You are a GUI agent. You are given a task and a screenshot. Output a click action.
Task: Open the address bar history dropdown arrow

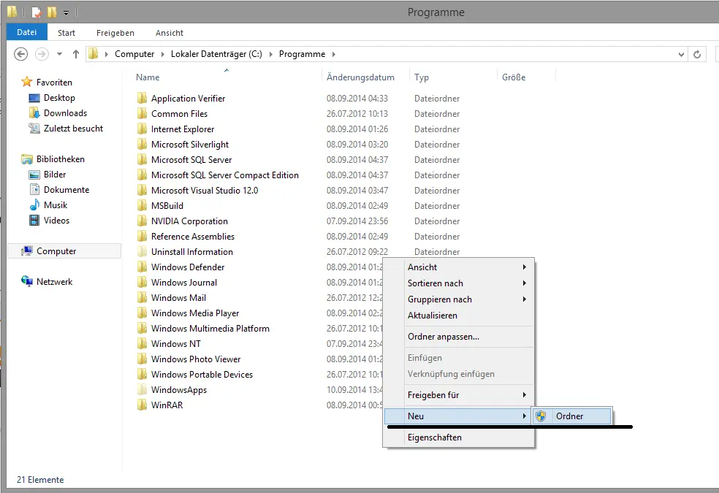681,54
